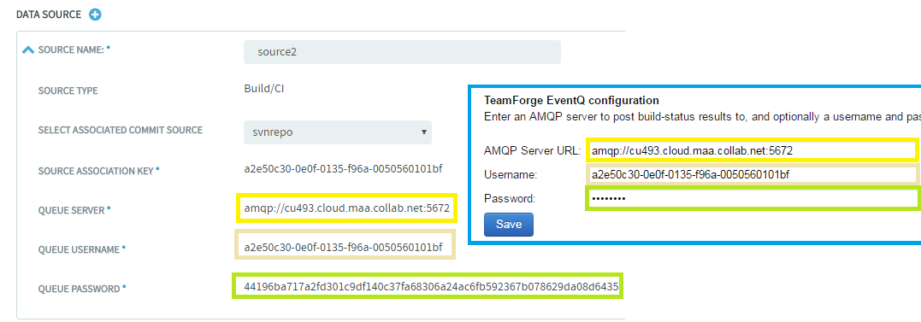
Task: Click the TeamForge EventQ configuration title
Action: click(571, 100)
